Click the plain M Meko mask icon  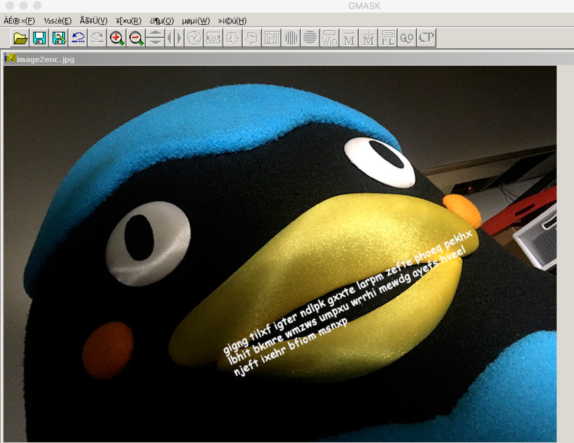(349, 38)
